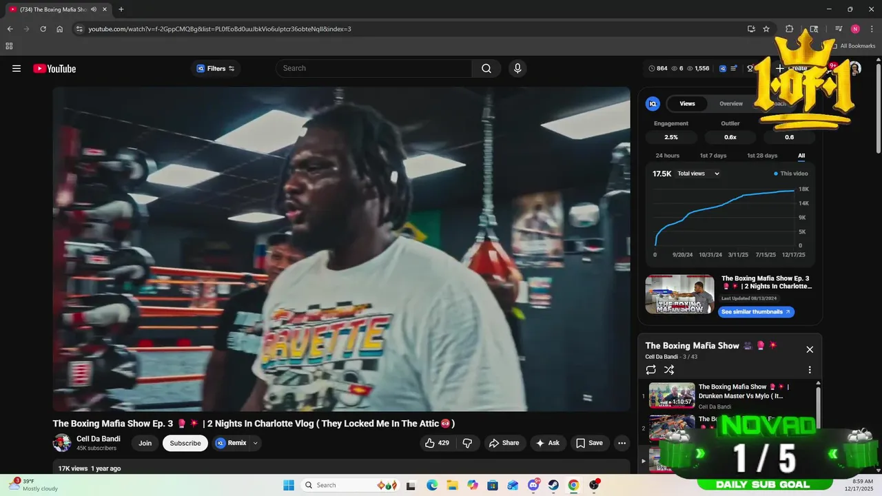Click the video player frame
The image size is (882, 496).
pyautogui.click(x=341, y=249)
